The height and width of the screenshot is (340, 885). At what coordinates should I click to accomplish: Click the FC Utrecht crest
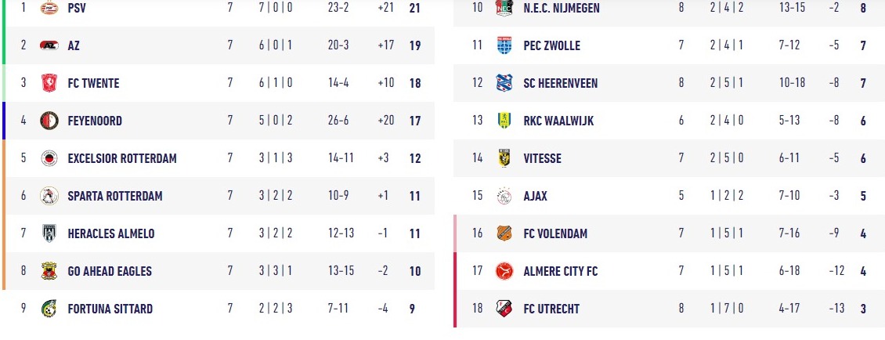click(x=504, y=309)
